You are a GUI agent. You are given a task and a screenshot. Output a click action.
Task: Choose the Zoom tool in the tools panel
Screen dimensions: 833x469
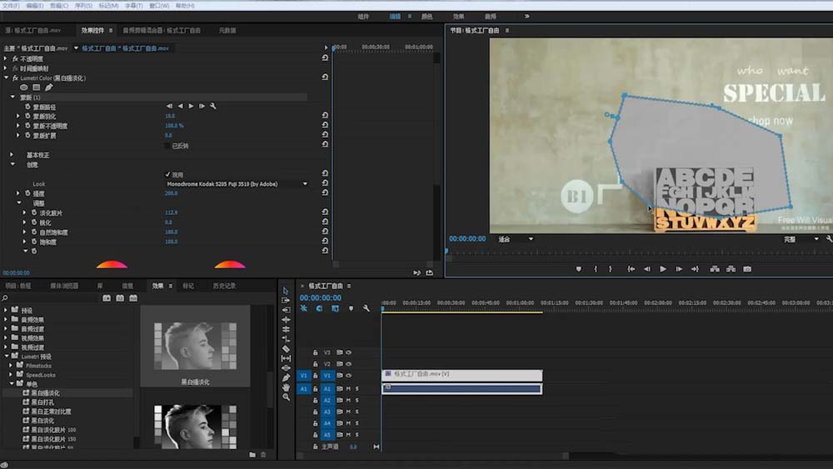point(287,397)
